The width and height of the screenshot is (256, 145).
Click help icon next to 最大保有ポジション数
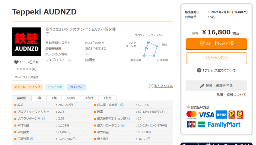tap(129, 118)
